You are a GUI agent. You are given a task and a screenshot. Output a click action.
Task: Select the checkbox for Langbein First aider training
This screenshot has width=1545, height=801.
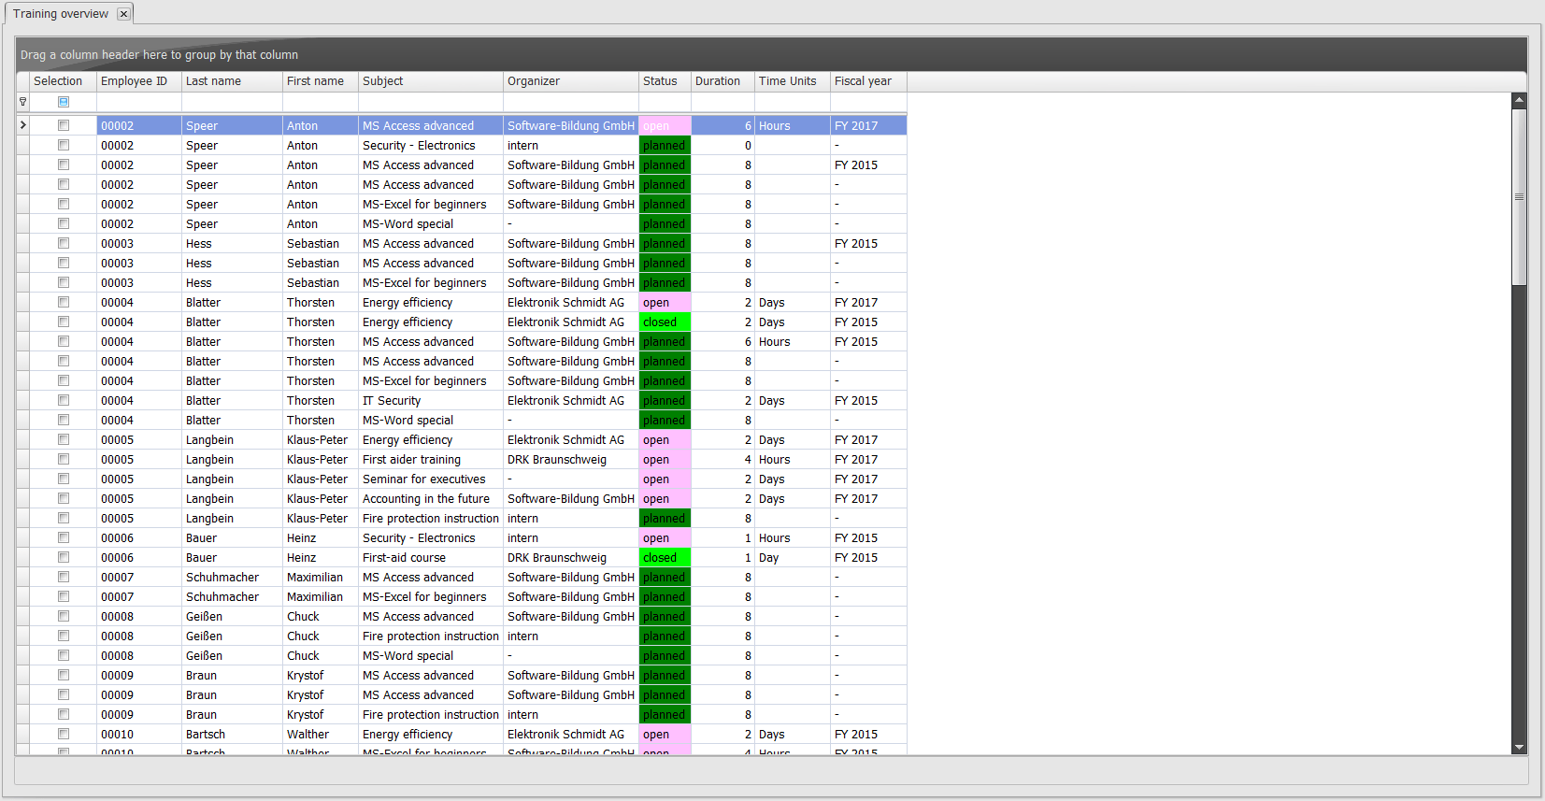pyautogui.click(x=64, y=460)
